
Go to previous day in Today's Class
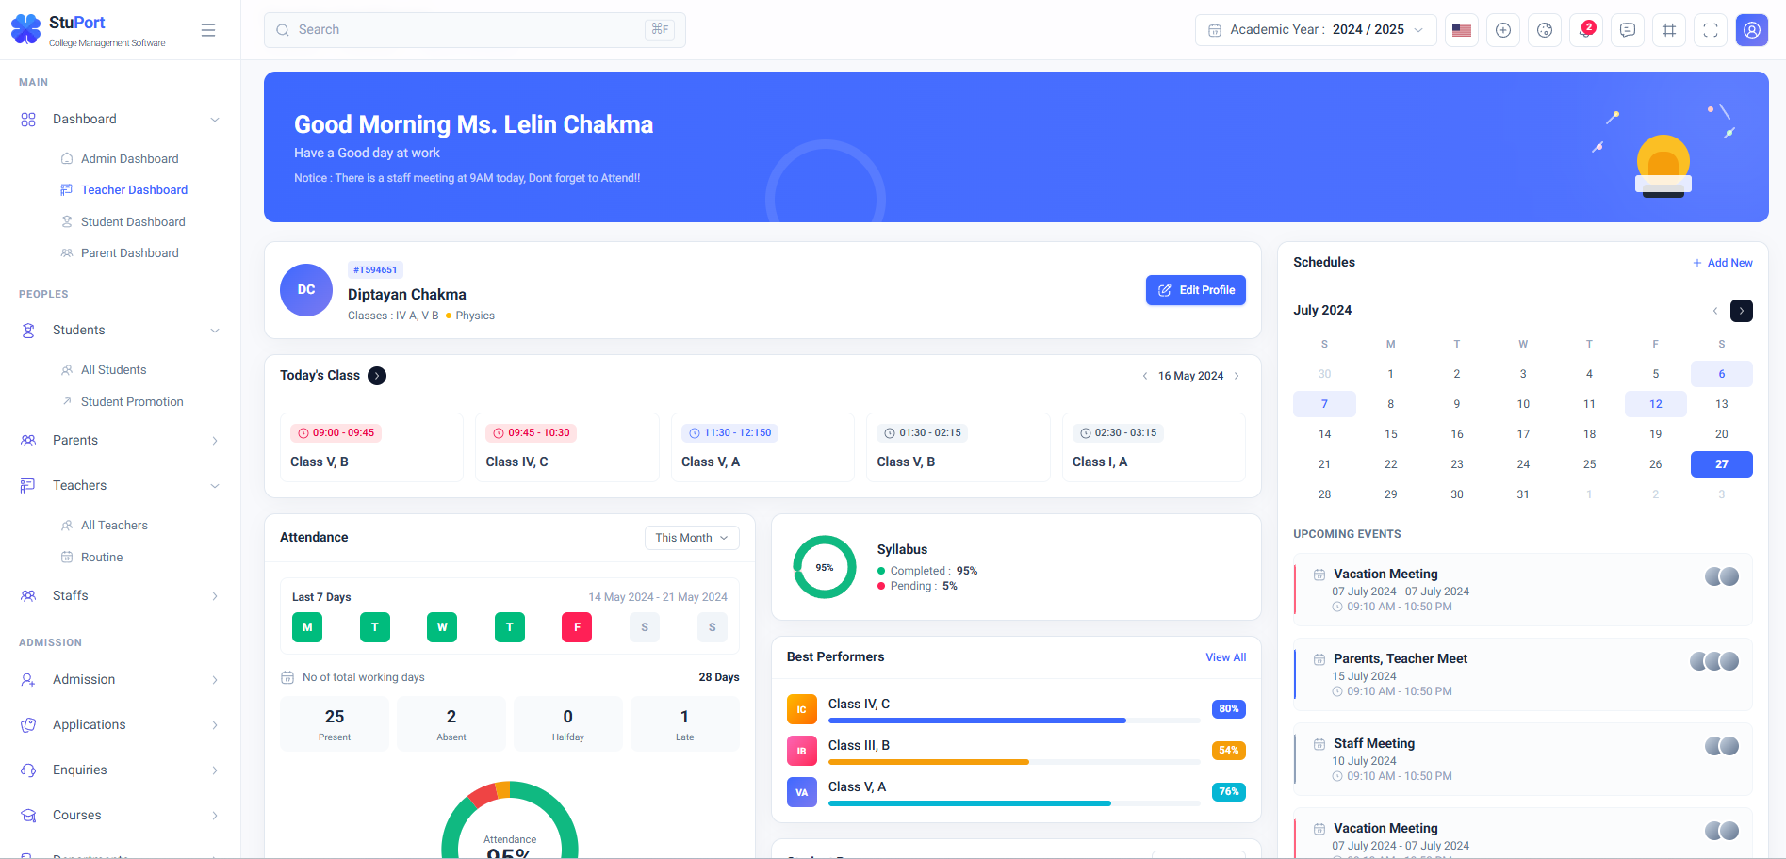[x=1145, y=376]
